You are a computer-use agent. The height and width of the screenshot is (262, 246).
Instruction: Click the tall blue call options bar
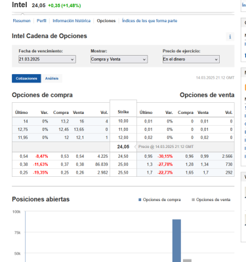(176, 240)
